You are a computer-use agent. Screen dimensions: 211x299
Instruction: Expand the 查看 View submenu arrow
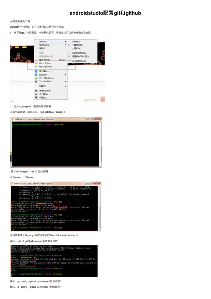pos(65,42)
